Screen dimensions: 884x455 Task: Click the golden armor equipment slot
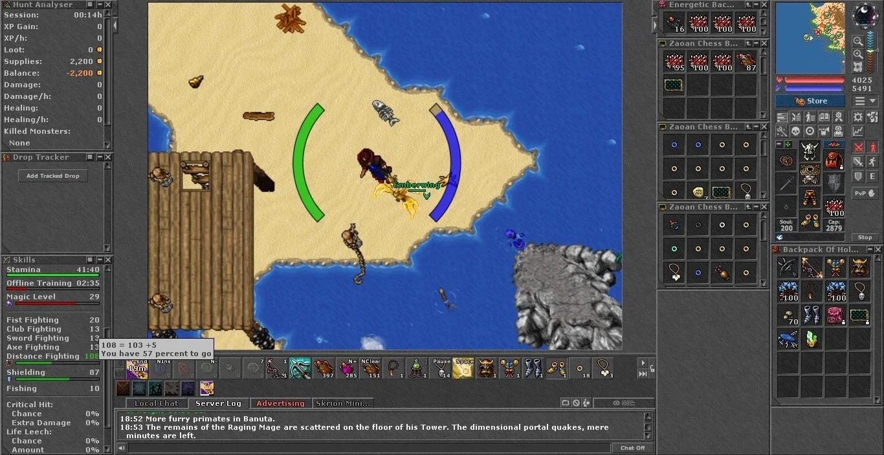pos(810,175)
